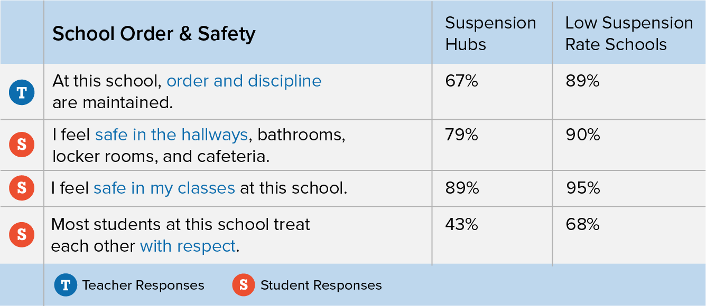Select the 79% hallway safety value

461,135
